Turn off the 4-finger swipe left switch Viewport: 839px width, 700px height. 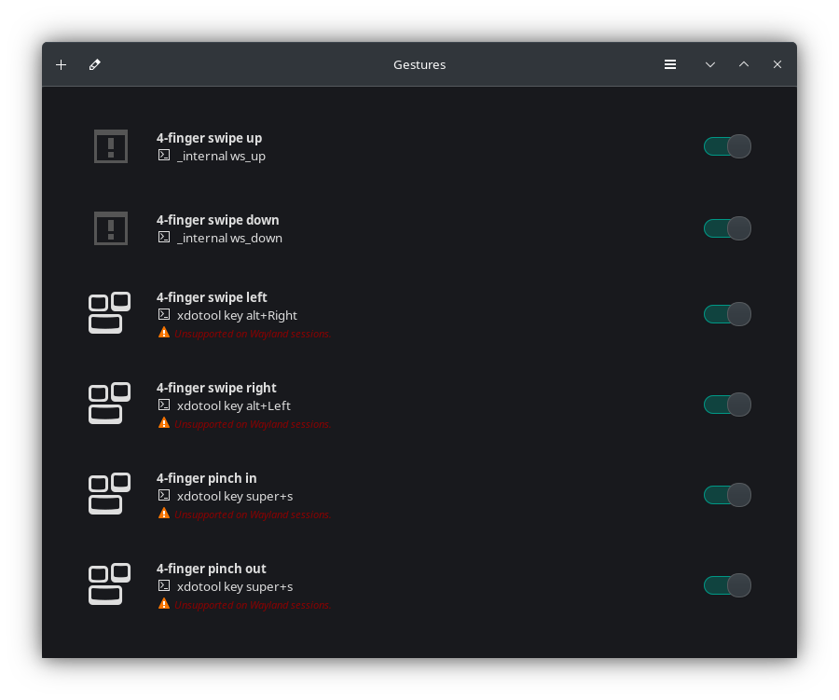pyautogui.click(x=727, y=314)
